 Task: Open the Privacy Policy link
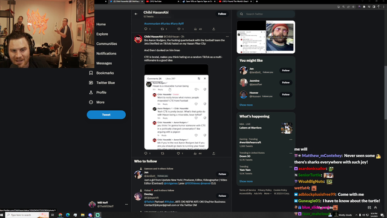pos(264,190)
